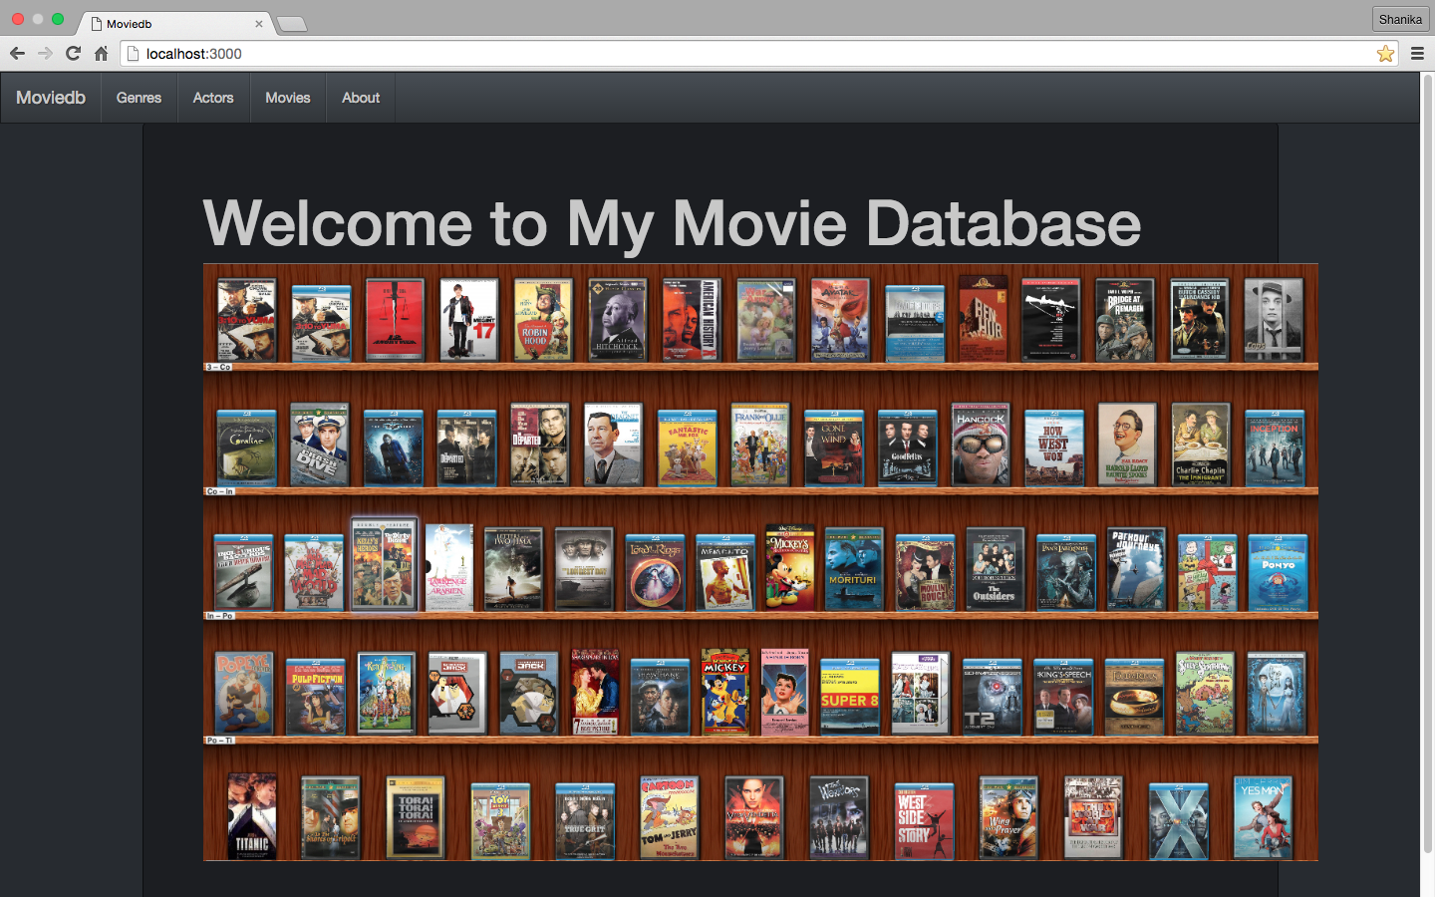Open Charlie Chaplin The Immigrant cover
Viewport: 1435px width, 897px height.
[1201, 445]
